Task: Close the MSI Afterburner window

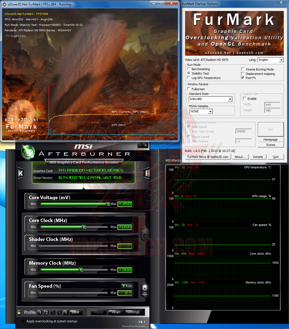Action: click(146, 145)
